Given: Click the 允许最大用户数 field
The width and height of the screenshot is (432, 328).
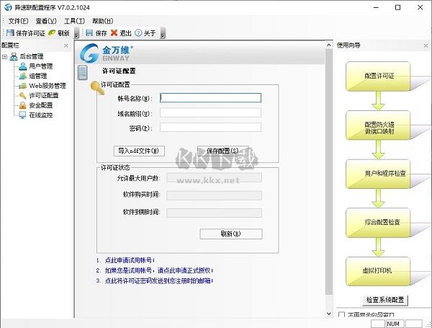Looking at the screenshot, I should tap(214, 178).
